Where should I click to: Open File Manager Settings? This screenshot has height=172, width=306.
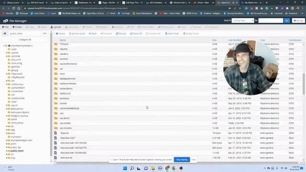point(298,21)
